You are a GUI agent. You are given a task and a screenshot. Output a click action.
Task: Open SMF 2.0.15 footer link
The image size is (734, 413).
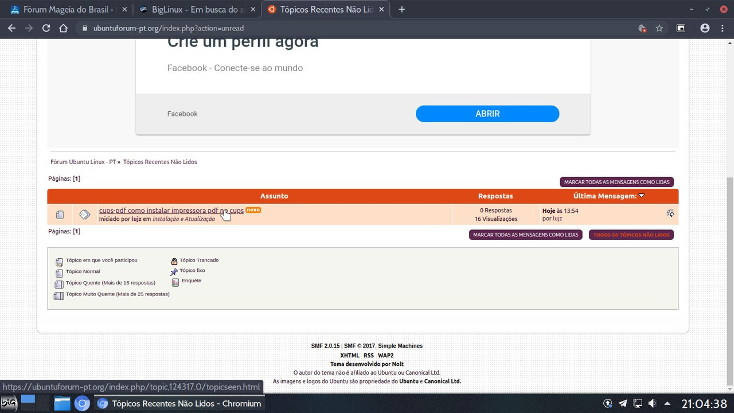(325, 346)
